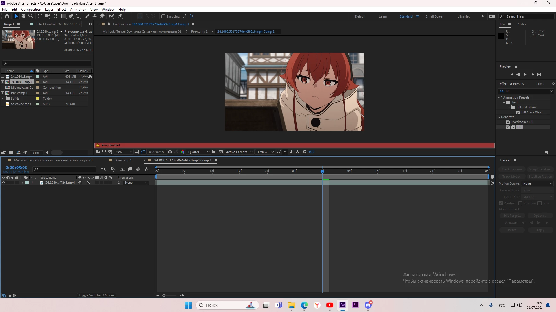Select the Type tool
Screen dimensions: 556x312
pyautogui.click(x=78, y=16)
